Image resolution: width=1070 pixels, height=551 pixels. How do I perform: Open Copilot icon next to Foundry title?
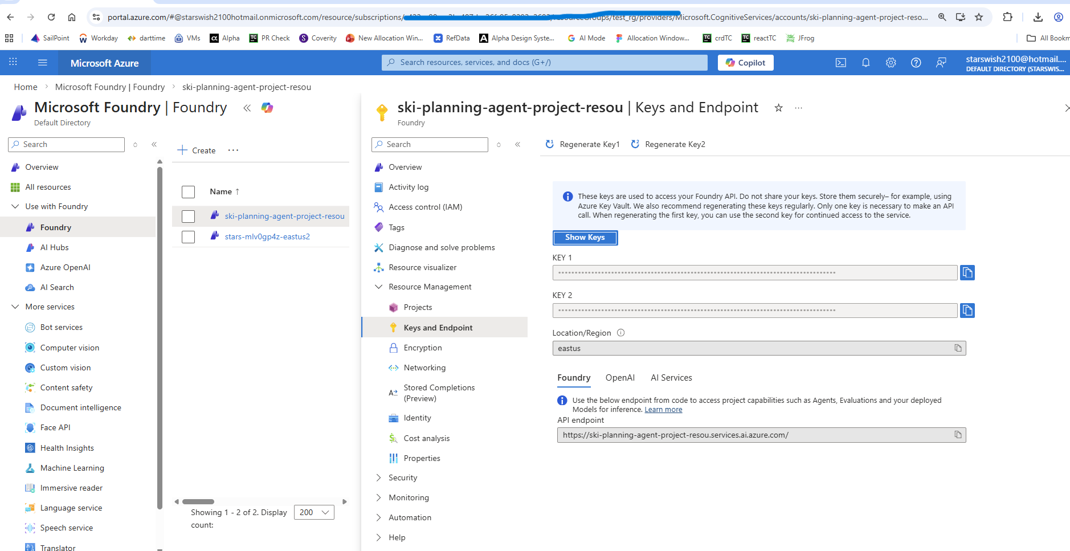tap(267, 108)
